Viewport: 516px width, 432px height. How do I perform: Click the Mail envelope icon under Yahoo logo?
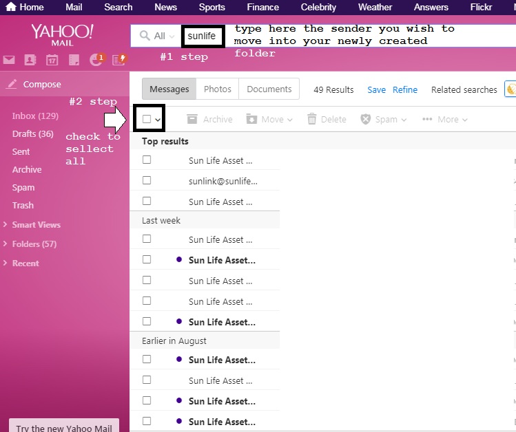point(9,60)
